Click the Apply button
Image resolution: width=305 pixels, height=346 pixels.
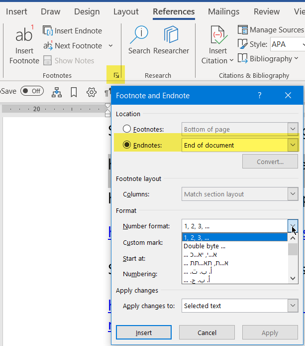pyautogui.click(x=270, y=333)
